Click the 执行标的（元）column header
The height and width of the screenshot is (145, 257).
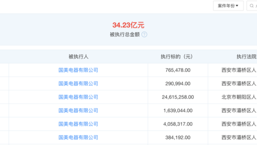click(x=178, y=57)
